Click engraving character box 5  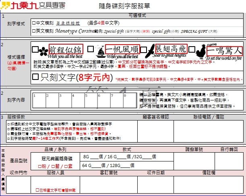click(x=91, y=100)
